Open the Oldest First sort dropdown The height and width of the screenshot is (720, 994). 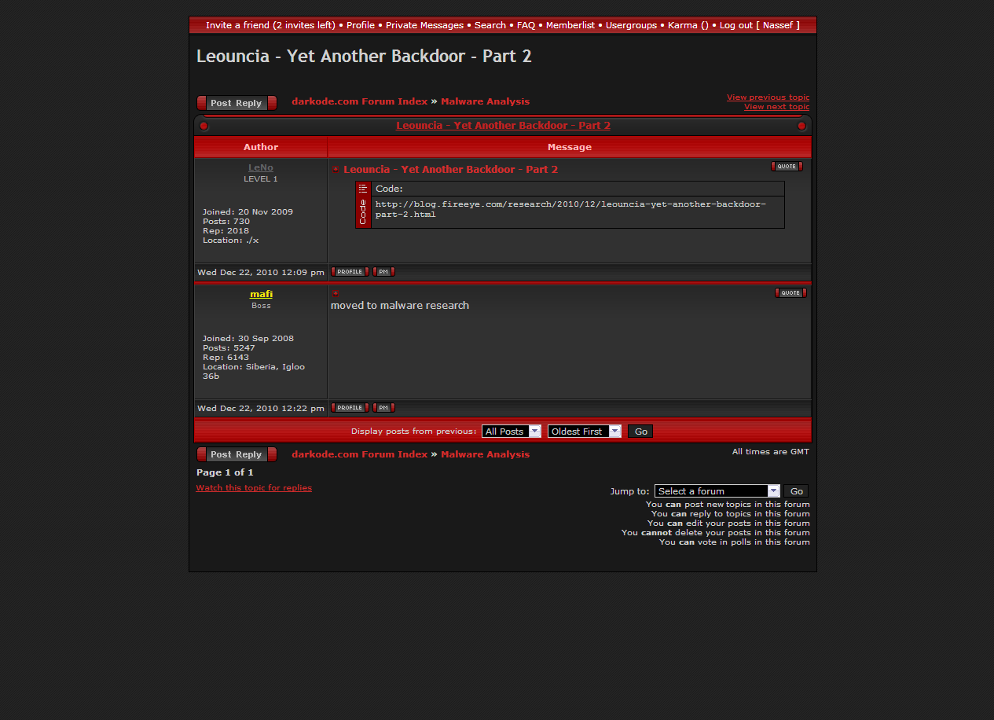[584, 432]
